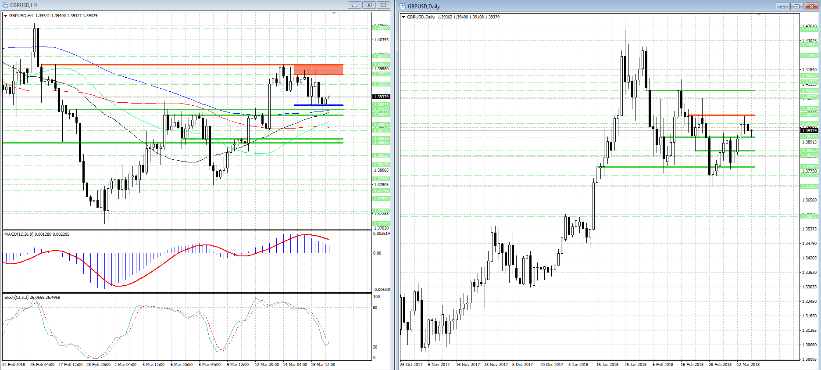This screenshot has width=821, height=370.
Task: Expand the arrow beside the GBPUSD,Daily label
Action: (403, 17)
